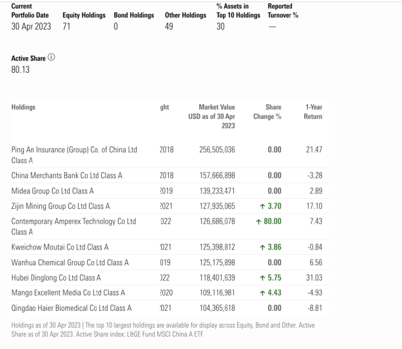402x349 pixels.
Task: Open Ping An Insurance holding link
Action: [74, 155]
